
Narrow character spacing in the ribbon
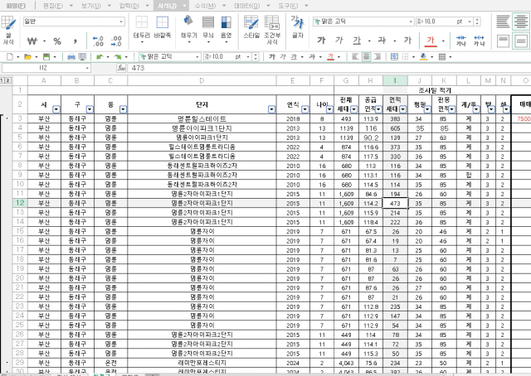tap(461, 41)
